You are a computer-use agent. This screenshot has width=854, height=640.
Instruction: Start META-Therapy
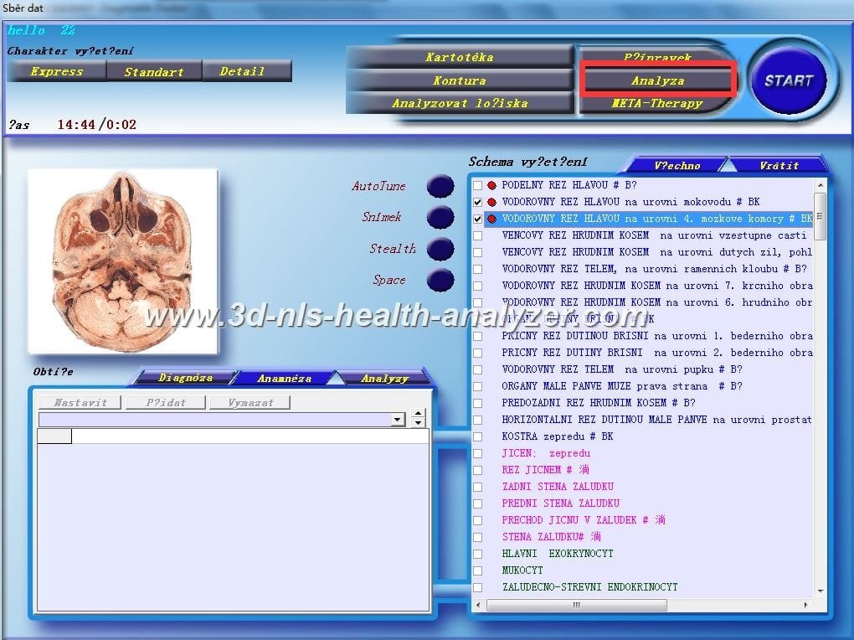pos(659,102)
